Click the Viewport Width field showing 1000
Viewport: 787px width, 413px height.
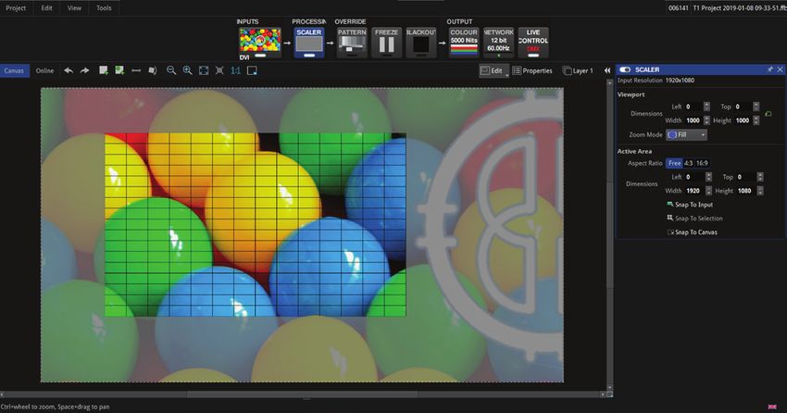[693, 120]
